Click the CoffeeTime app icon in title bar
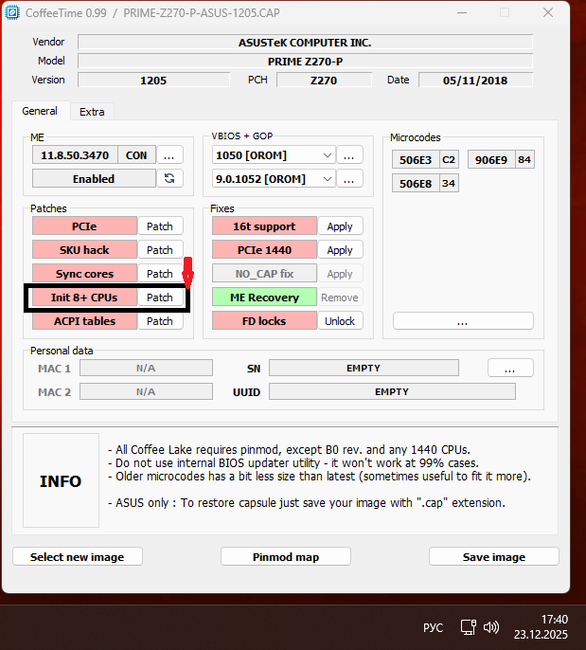Viewport: 586px width, 650px height. coord(12,13)
